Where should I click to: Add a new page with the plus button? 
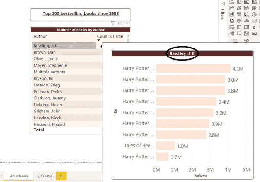tap(61, 176)
